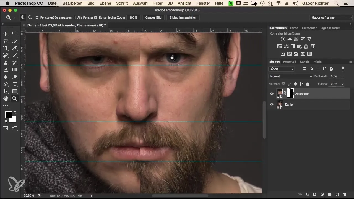
Task: Open Fläche fill dropdown arrow
Action: click(343, 84)
